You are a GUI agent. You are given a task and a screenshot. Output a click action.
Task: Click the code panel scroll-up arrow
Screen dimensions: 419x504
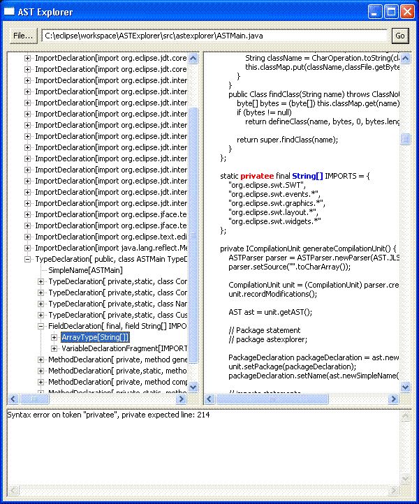coord(406,58)
